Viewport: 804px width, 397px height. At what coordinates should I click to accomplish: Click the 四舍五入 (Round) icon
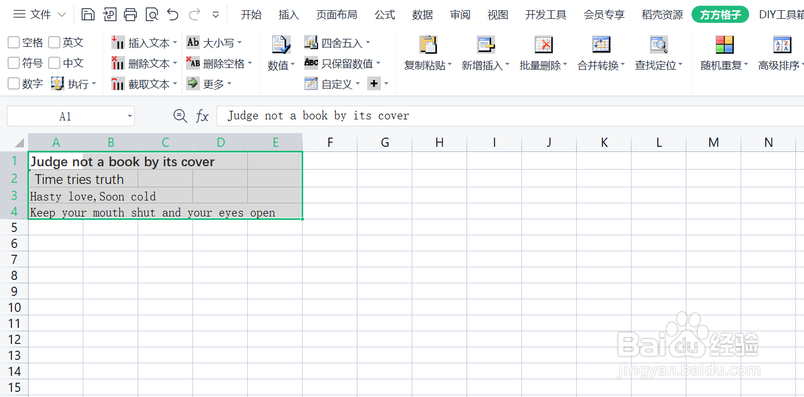tap(311, 42)
